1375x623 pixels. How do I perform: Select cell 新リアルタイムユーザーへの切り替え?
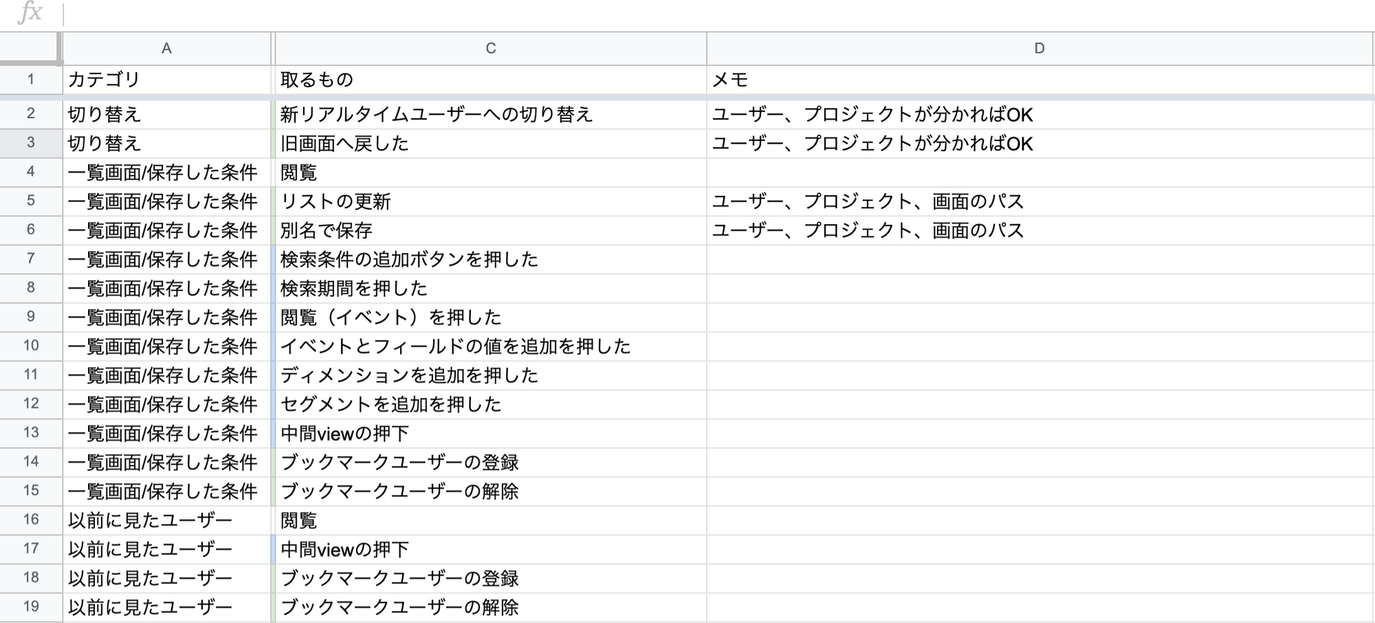[490, 114]
